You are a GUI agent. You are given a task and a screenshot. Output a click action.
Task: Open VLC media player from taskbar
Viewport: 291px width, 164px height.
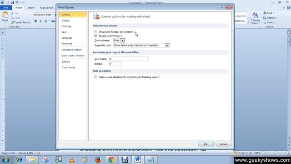(72, 160)
